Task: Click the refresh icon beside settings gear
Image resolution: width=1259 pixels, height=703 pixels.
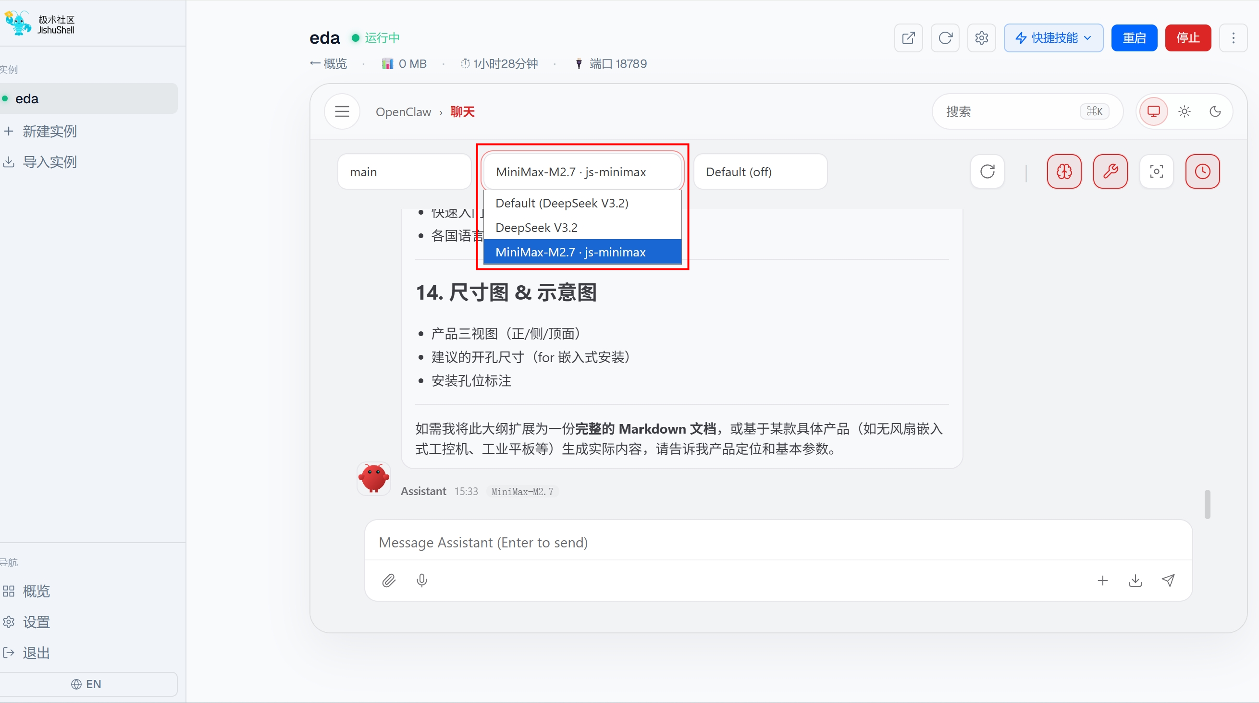Action: click(x=945, y=37)
